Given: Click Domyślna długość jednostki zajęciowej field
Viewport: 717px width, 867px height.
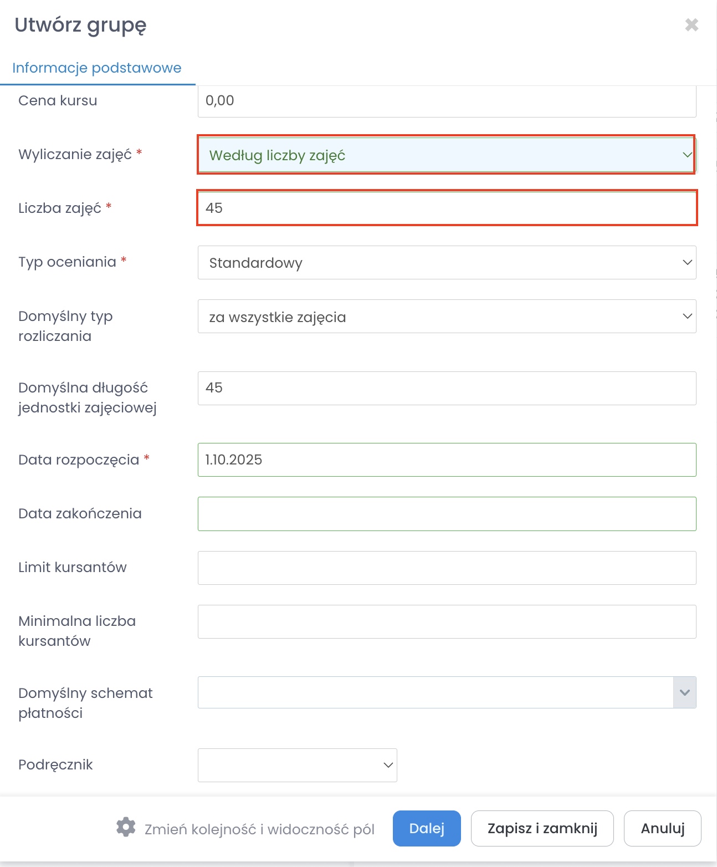Looking at the screenshot, I should point(447,388).
